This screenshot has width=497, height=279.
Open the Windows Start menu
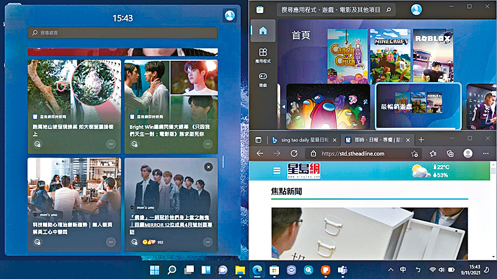tap(155, 270)
